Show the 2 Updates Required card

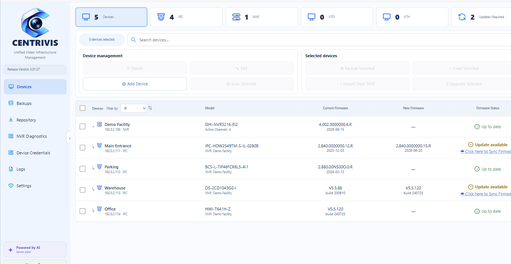tap(481, 17)
